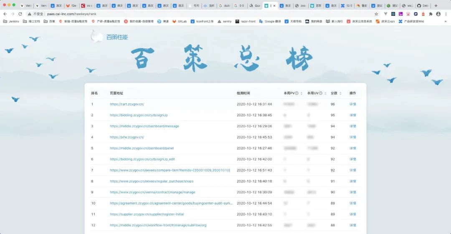Open Chrome three-dot menu
The width and height of the screenshot is (451, 234).
click(446, 14)
